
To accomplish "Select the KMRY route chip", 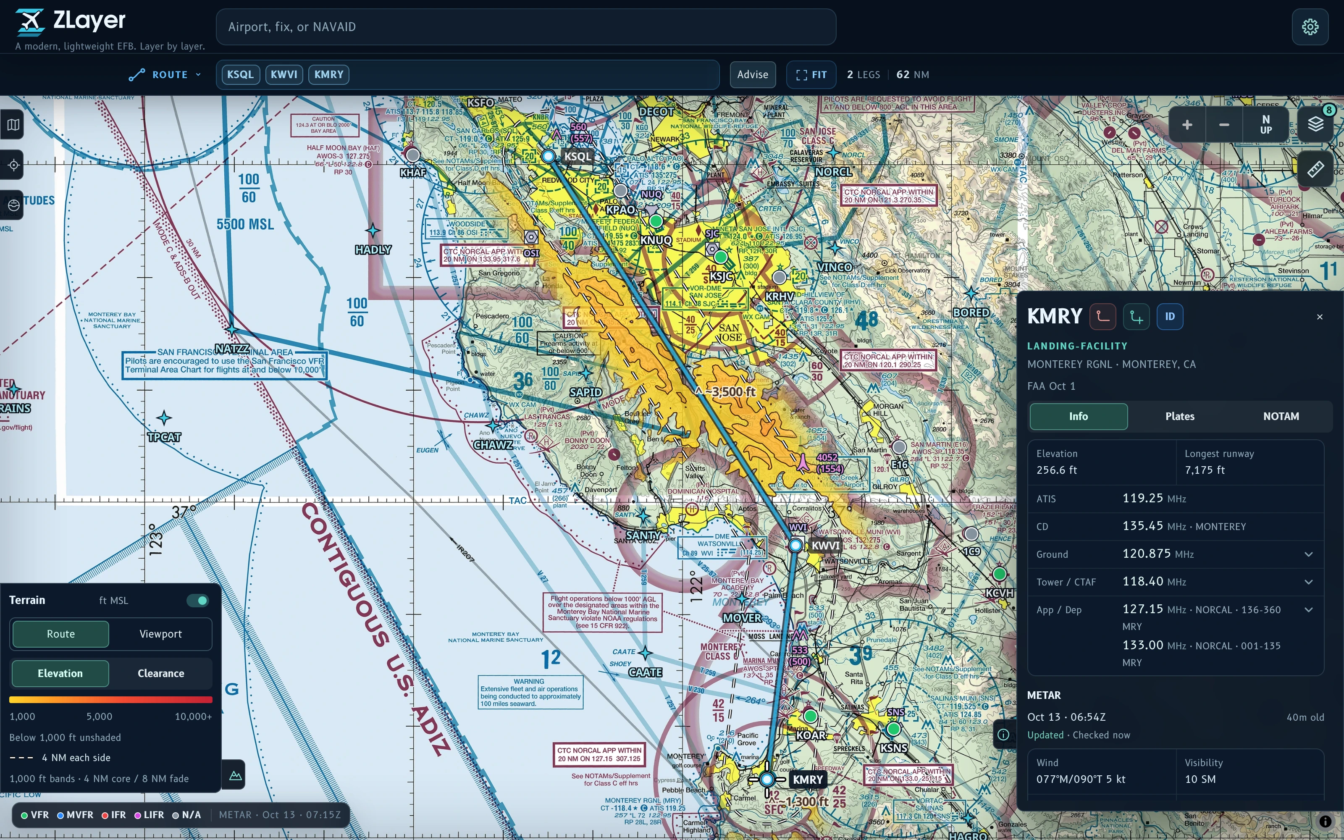I will pos(329,74).
